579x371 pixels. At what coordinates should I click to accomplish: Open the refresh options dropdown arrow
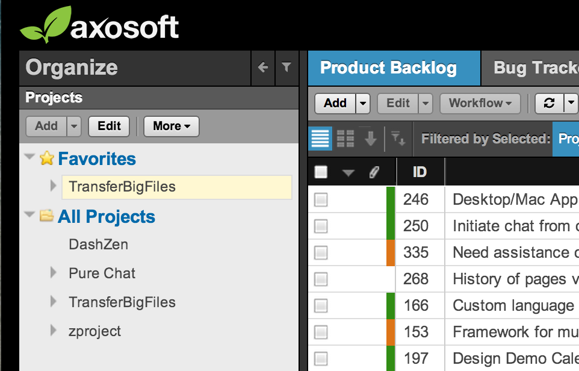click(571, 103)
